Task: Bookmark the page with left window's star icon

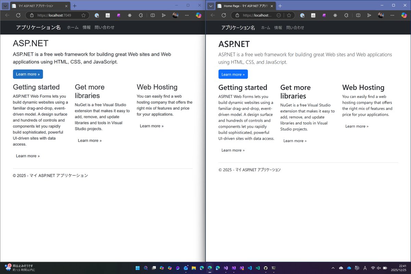Action: pyautogui.click(x=84, y=15)
